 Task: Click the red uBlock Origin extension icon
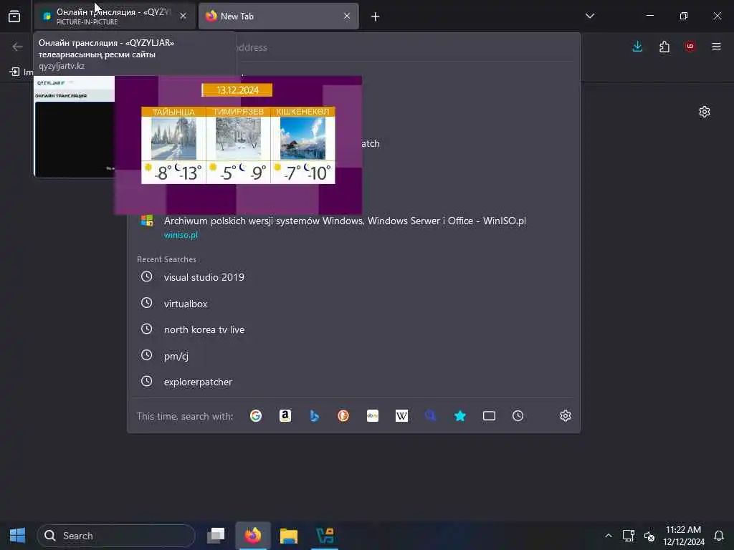[x=690, y=47]
